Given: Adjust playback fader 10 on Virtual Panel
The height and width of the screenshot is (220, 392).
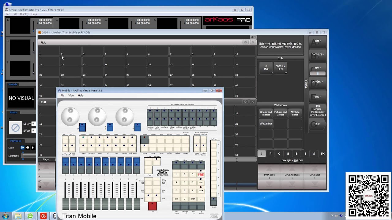Looking at the screenshot, I should 137,204.
